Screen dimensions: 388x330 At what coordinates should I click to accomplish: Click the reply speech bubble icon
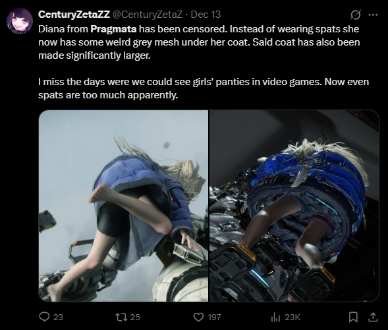pos(45,317)
